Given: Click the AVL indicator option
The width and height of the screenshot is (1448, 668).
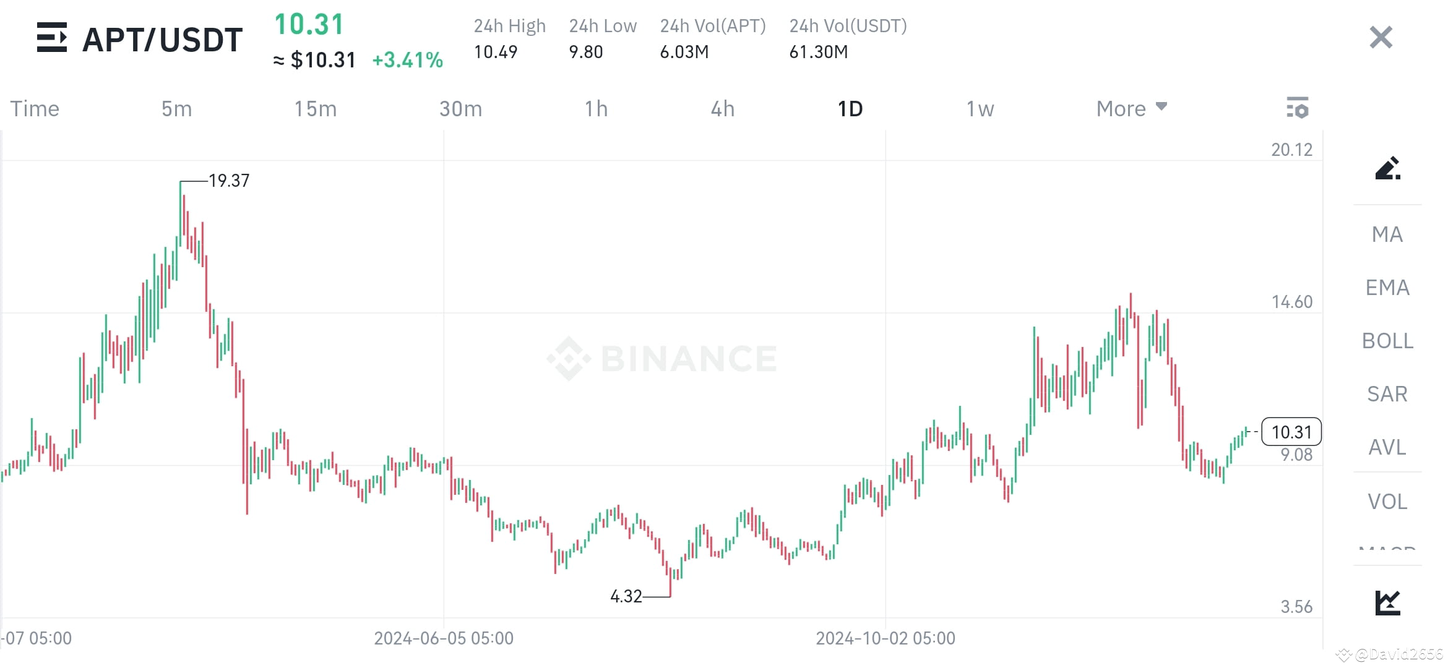Looking at the screenshot, I should point(1388,447).
